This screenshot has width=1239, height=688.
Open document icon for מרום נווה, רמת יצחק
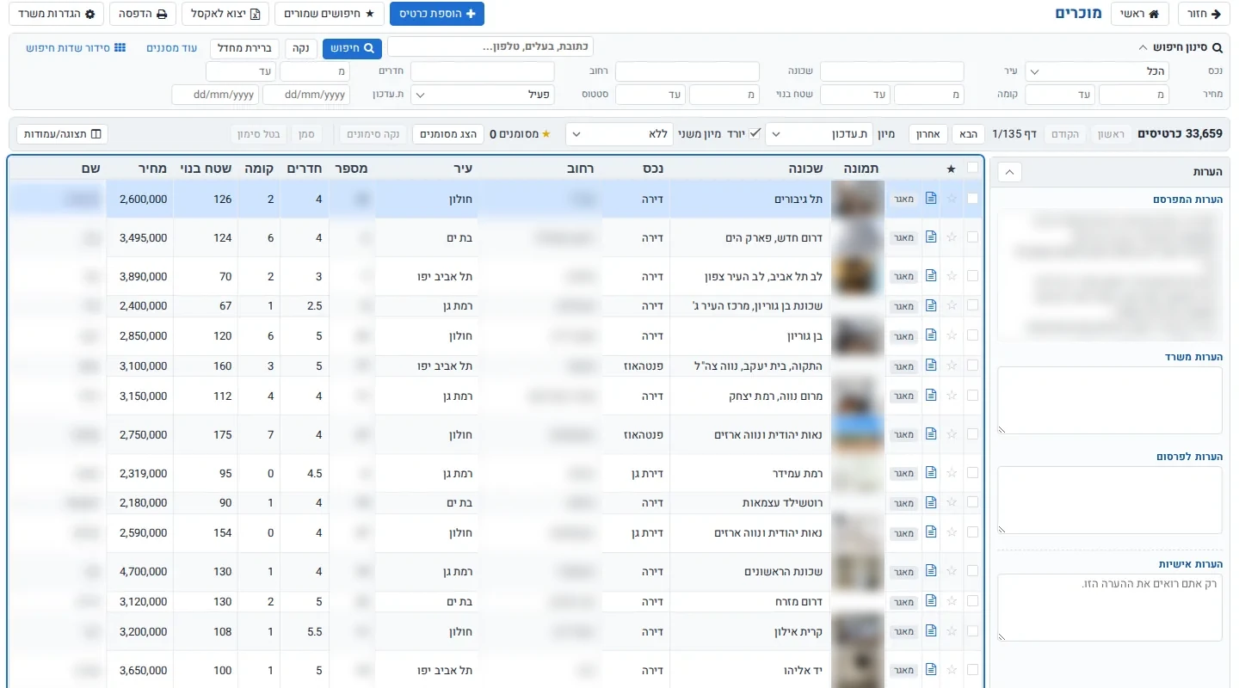930,396
